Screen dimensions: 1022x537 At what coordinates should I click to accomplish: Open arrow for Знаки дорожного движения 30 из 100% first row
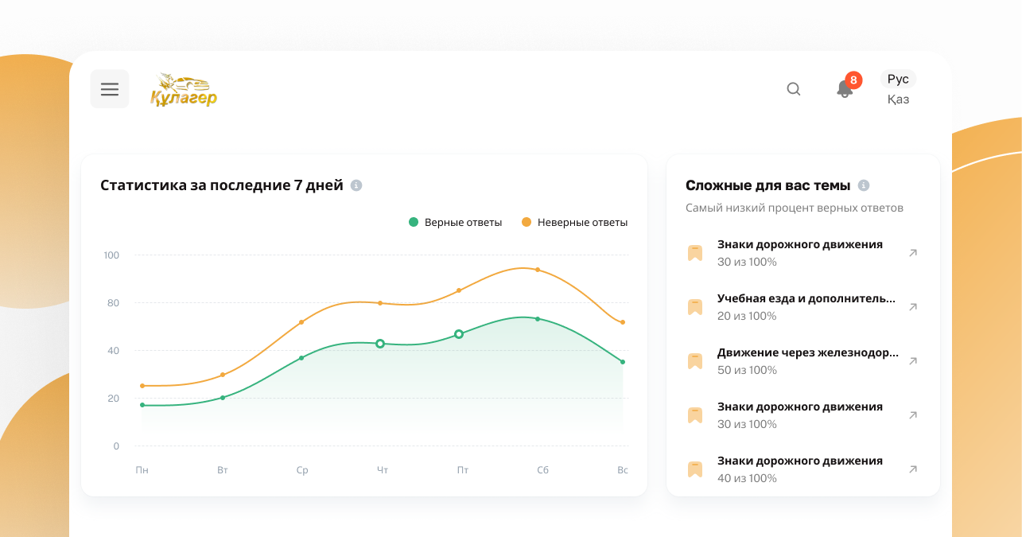(913, 253)
